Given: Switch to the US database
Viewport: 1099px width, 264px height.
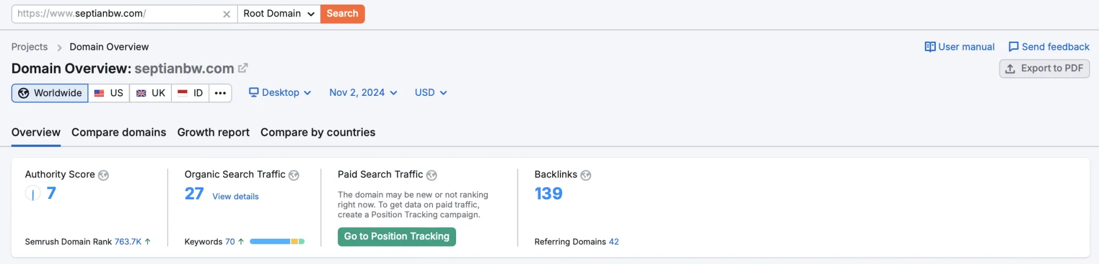Looking at the screenshot, I should click(x=109, y=93).
